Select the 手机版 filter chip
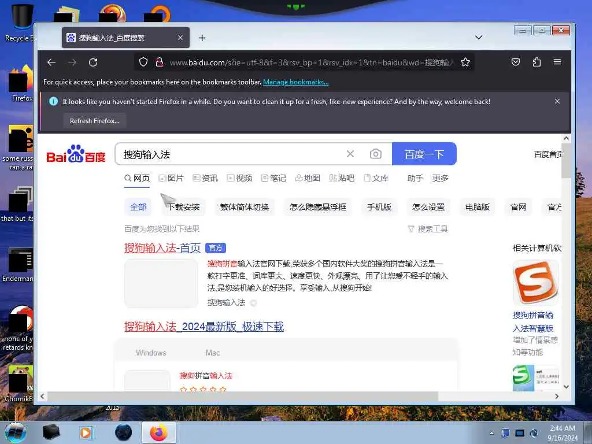592x444 pixels. pos(379,207)
